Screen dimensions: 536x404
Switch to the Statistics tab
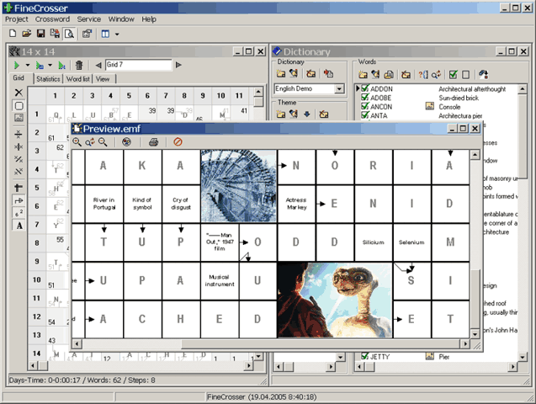pos(48,79)
